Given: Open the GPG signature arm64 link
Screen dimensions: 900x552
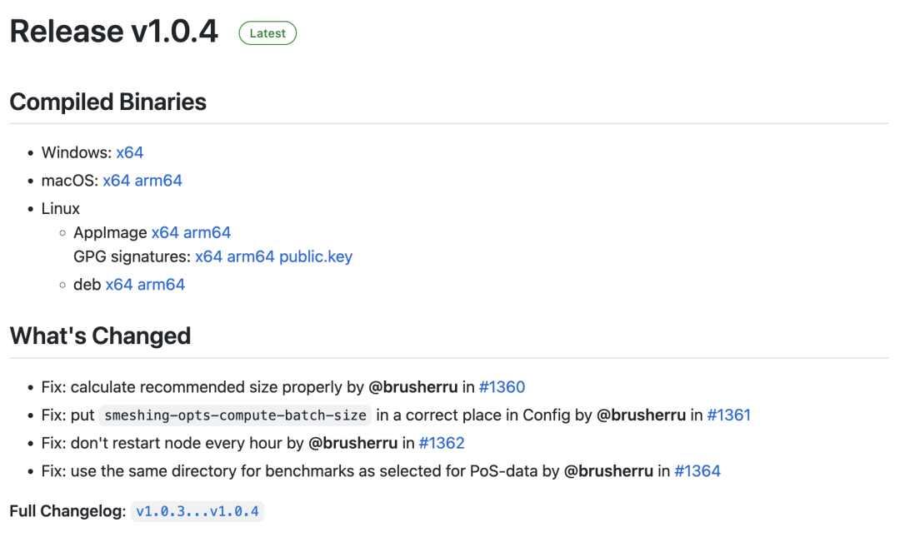Looking at the screenshot, I should coord(251,256).
